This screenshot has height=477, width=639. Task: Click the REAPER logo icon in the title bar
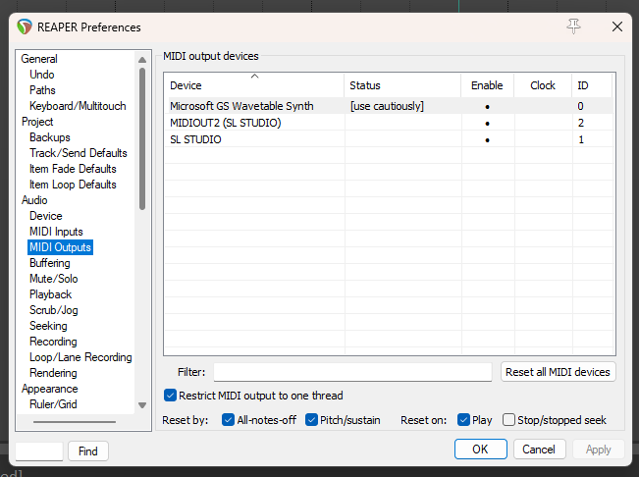coord(26,27)
